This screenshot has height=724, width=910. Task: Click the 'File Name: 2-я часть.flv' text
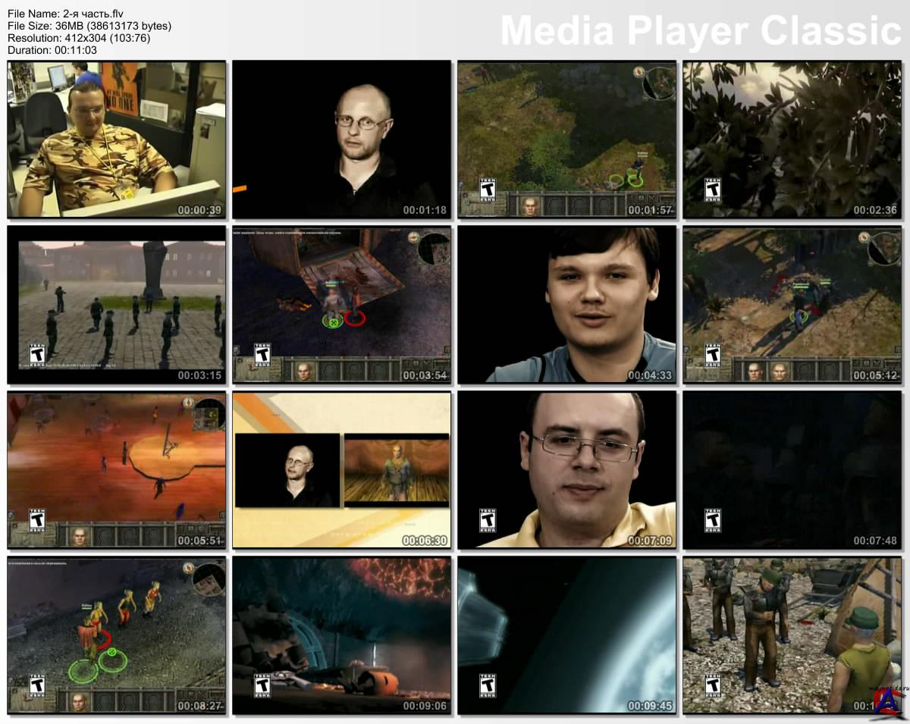click(65, 14)
